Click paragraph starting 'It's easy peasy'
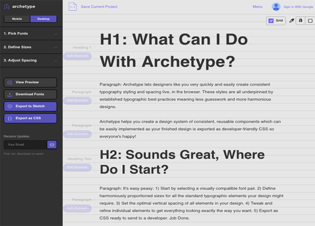This screenshot has width=315, height=226. pyautogui.click(x=192, y=203)
